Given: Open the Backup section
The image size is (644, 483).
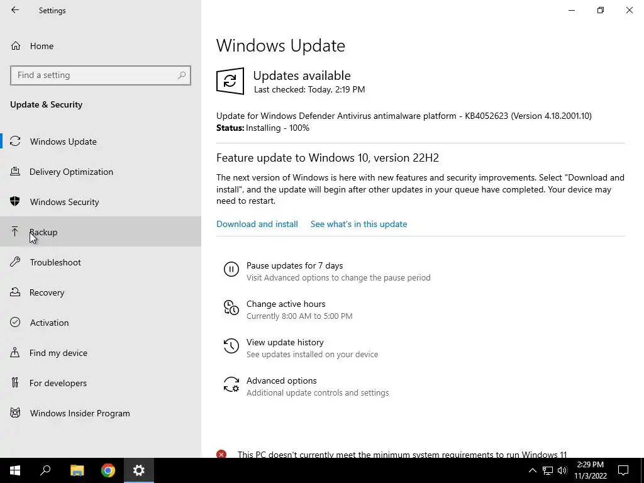Looking at the screenshot, I should (x=101, y=231).
